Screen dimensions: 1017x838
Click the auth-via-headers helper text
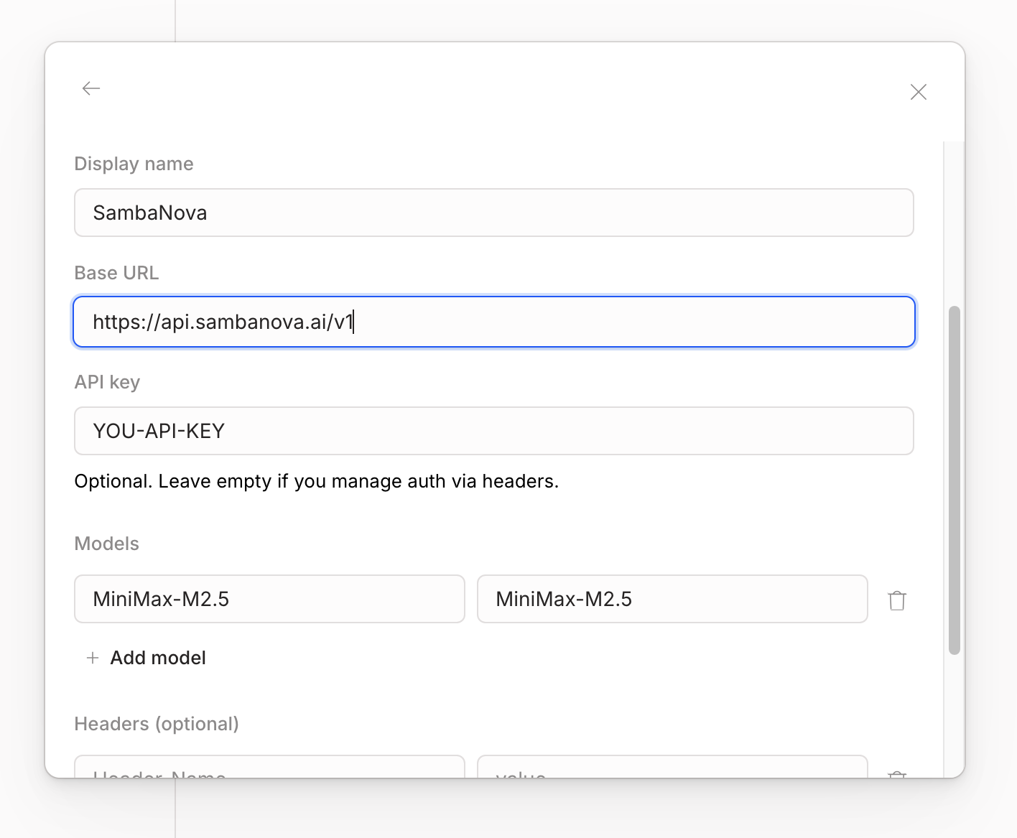(316, 481)
